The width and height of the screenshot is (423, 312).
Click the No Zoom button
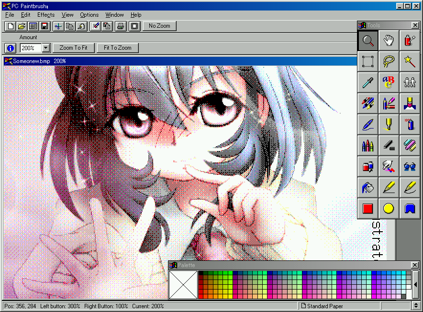pos(159,26)
